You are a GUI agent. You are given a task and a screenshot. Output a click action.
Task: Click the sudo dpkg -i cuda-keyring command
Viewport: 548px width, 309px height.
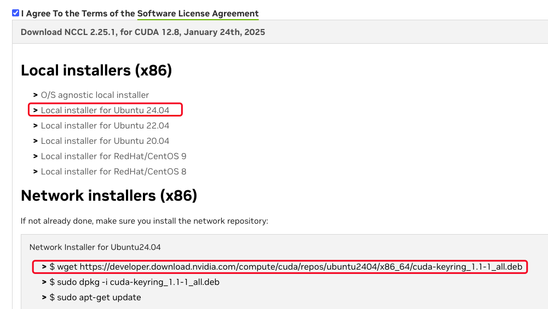tap(135, 282)
